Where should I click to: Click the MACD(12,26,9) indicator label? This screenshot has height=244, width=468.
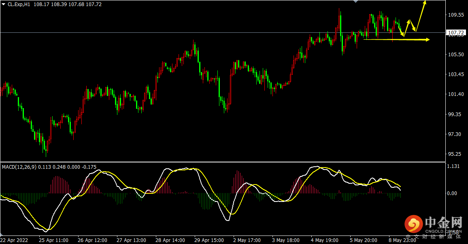click(19, 167)
